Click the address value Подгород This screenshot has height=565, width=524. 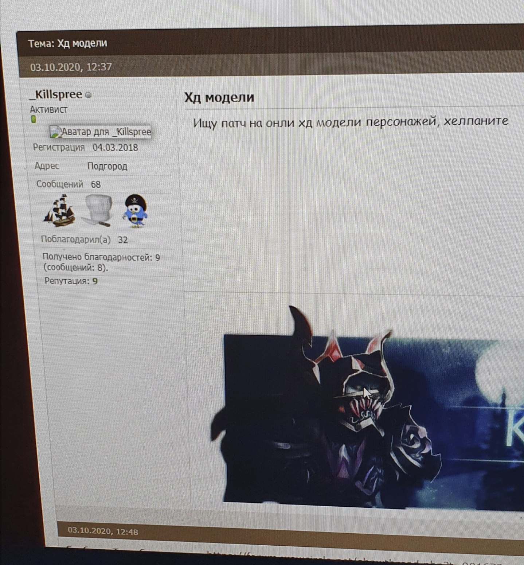pos(107,166)
